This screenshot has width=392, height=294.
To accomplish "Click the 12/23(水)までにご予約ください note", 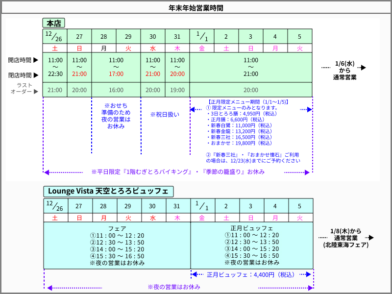I will coord(253,158).
